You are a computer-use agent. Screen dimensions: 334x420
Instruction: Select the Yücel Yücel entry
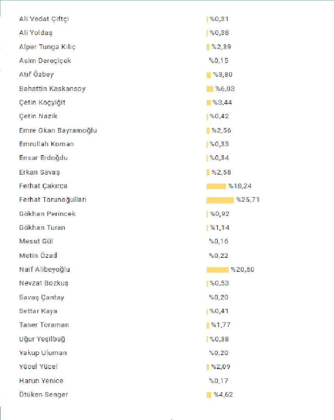coord(38,367)
